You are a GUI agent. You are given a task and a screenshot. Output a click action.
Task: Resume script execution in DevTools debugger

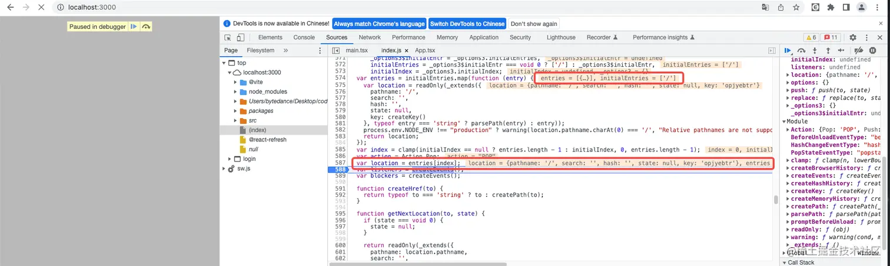[x=788, y=51]
